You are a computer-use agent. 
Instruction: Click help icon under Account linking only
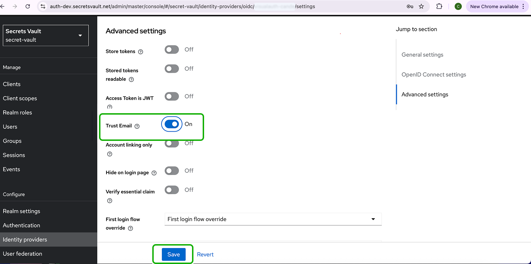point(110,154)
